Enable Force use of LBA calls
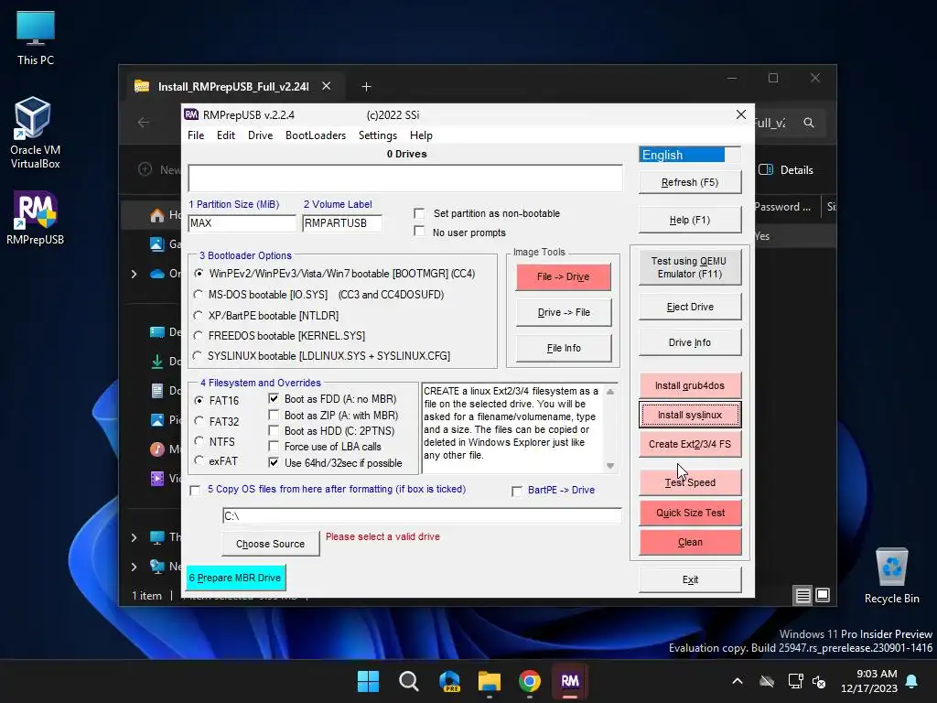The width and height of the screenshot is (937, 703). [x=274, y=446]
